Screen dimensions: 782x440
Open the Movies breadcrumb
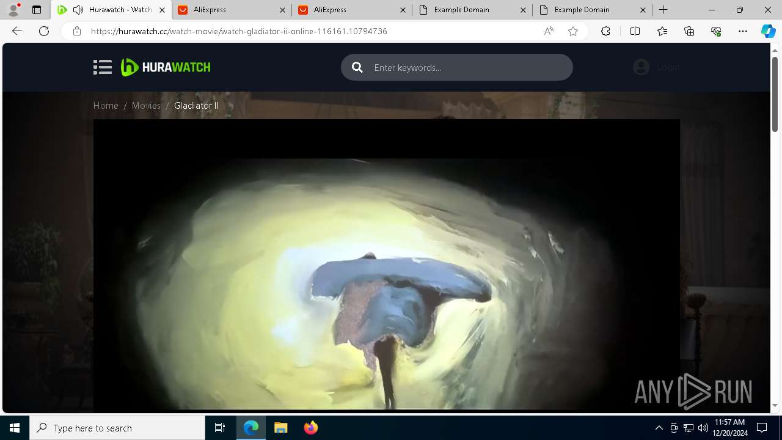pyautogui.click(x=146, y=106)
